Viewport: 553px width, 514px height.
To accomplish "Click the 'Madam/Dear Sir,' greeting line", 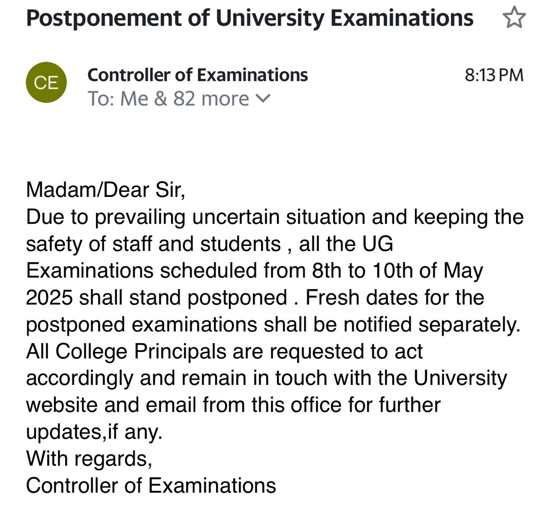I will pos(106,190).
